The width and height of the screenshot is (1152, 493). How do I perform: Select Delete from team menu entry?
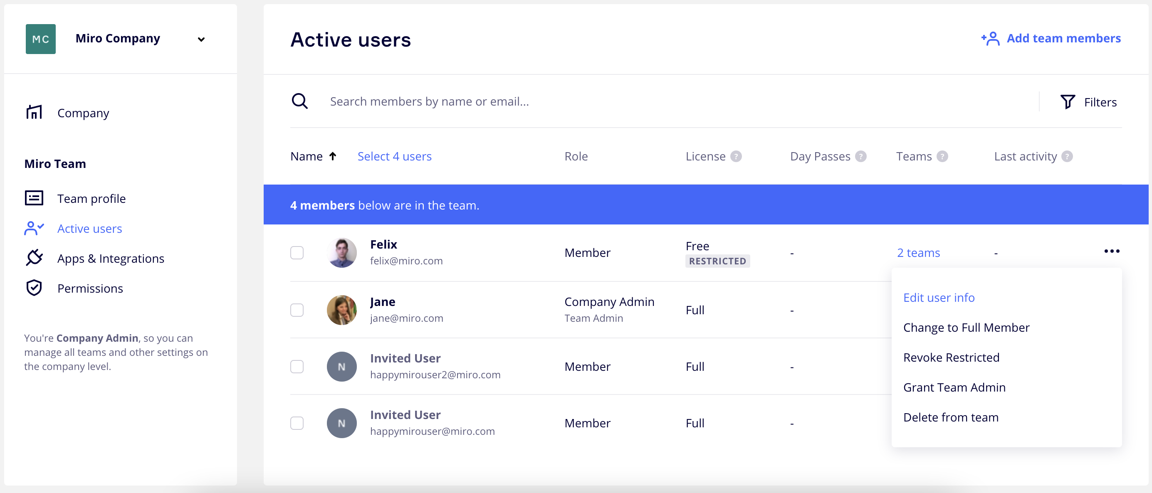tap(950, 417)
